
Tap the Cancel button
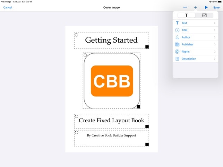(x=8, y=8)
